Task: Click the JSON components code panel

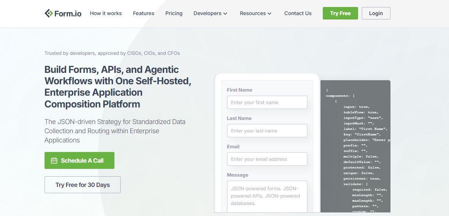Action: click(x=355, y=146)
